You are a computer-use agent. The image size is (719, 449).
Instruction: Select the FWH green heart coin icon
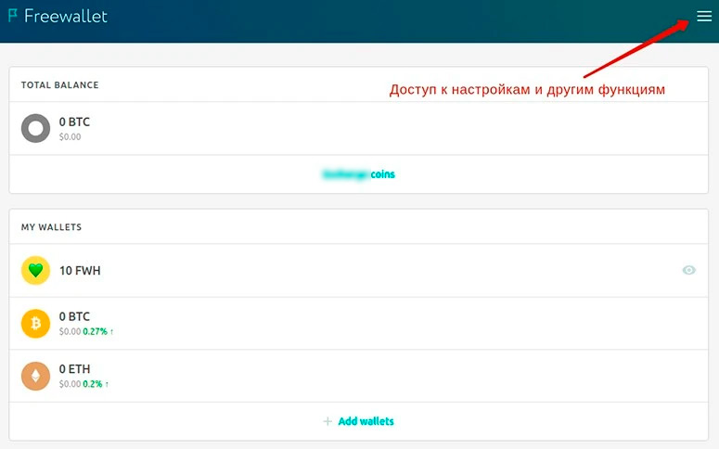35,270
